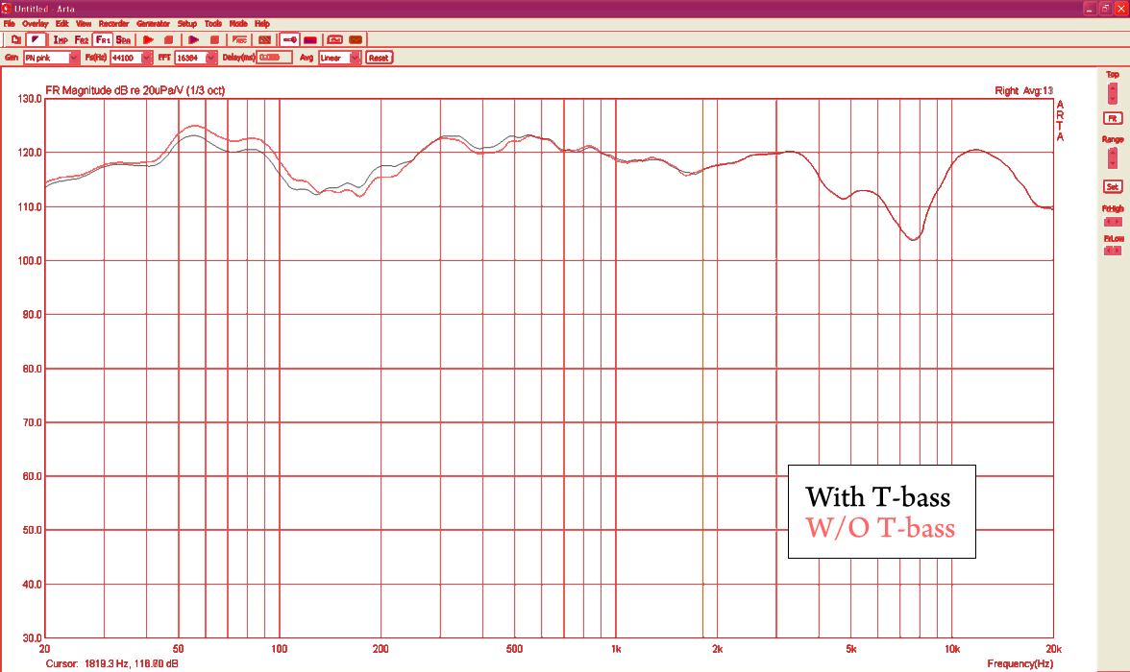
Task: Click the Cursor 1819.3 Hz readout
Action: tap(111, 663)
